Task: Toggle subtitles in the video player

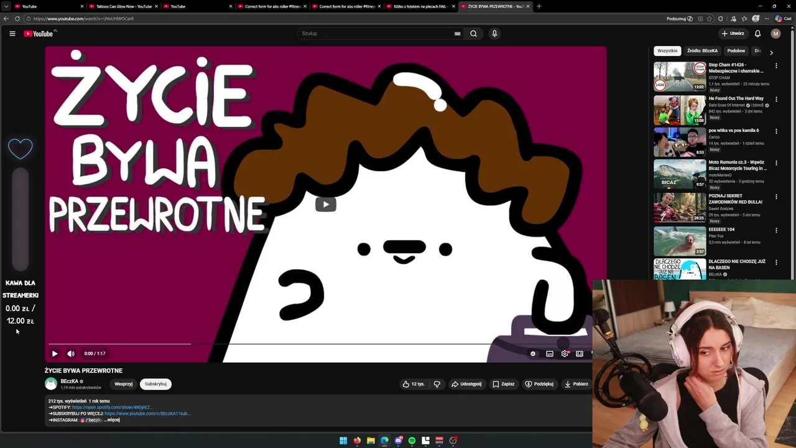Action: tap(550, 353)
